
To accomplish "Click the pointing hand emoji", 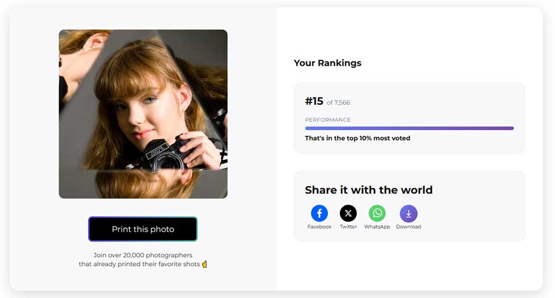I will click(204, 264).
